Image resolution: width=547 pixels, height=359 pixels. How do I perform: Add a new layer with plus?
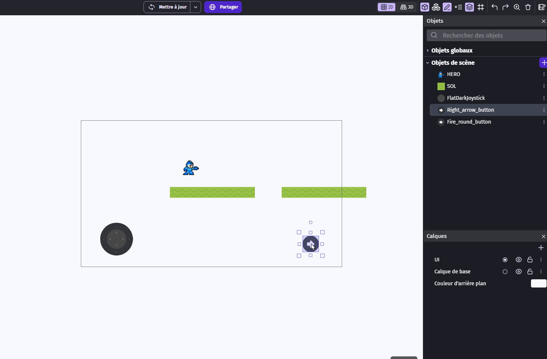tap(541, 248)
